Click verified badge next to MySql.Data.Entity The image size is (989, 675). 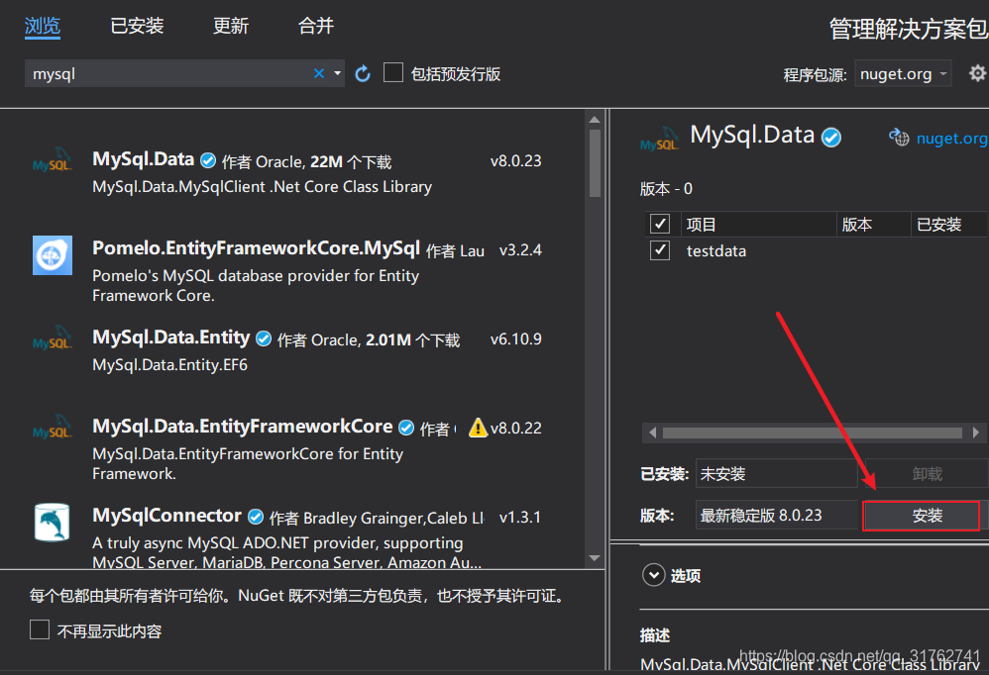264,339
